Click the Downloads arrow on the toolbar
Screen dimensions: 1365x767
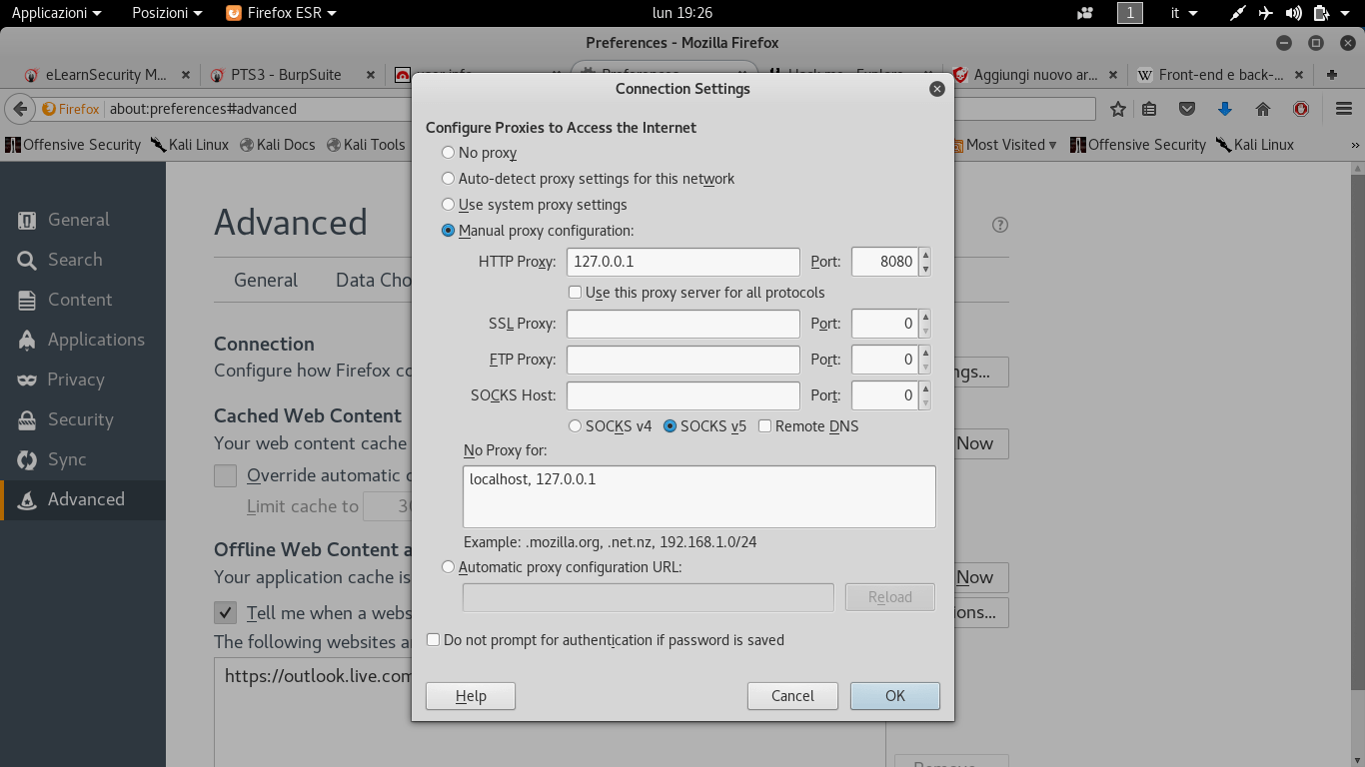1225,109
